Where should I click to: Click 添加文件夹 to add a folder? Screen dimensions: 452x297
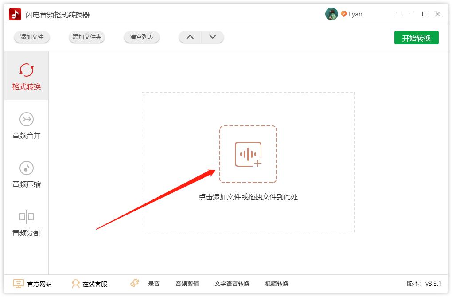(x=86, y=37)
